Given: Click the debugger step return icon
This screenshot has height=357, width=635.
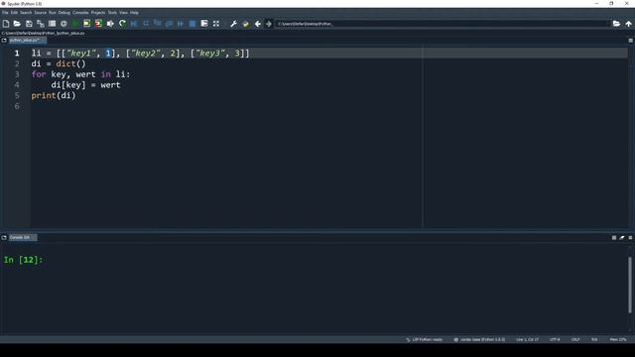Looking at the screenshot, I should tap(170, 24).
